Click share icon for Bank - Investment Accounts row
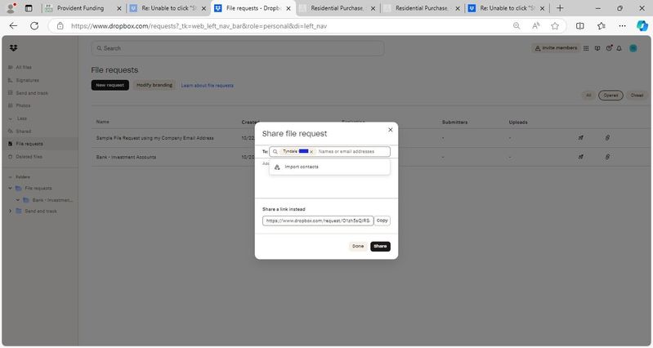653x348 pixels. 580,157
